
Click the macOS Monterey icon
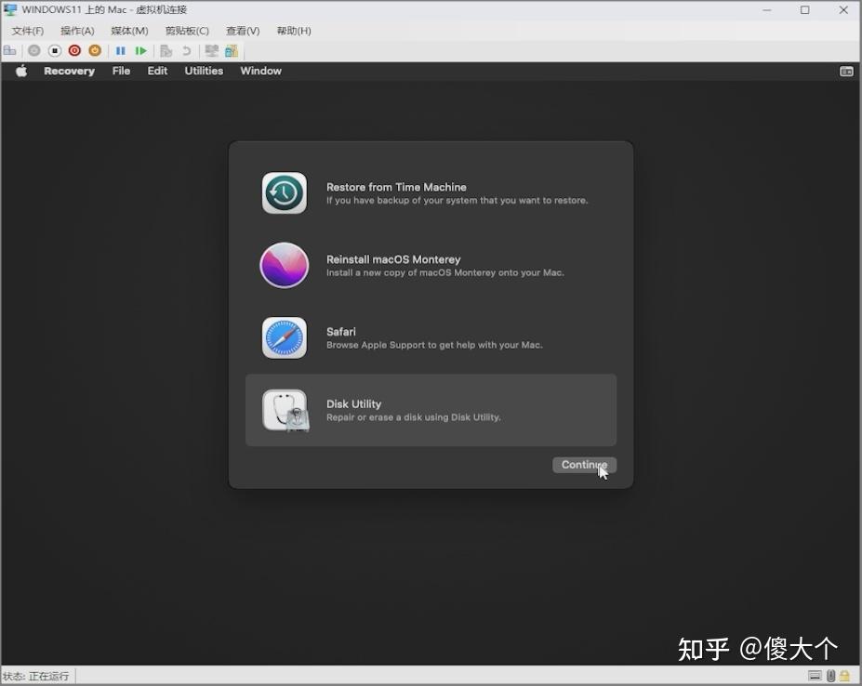pyautogui.click(x=285, y=266)
